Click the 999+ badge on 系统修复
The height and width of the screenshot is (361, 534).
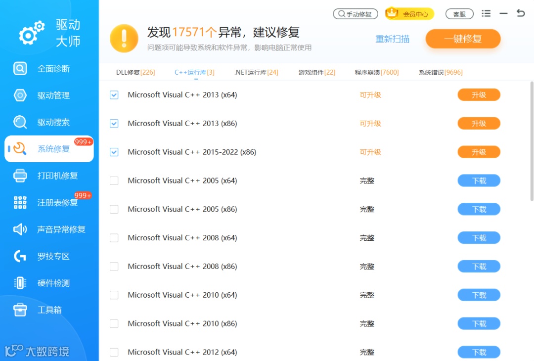84,141
